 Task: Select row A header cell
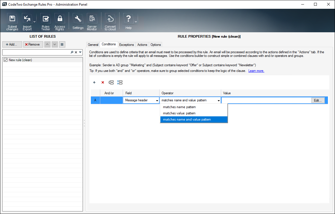(x=95, y=100)
